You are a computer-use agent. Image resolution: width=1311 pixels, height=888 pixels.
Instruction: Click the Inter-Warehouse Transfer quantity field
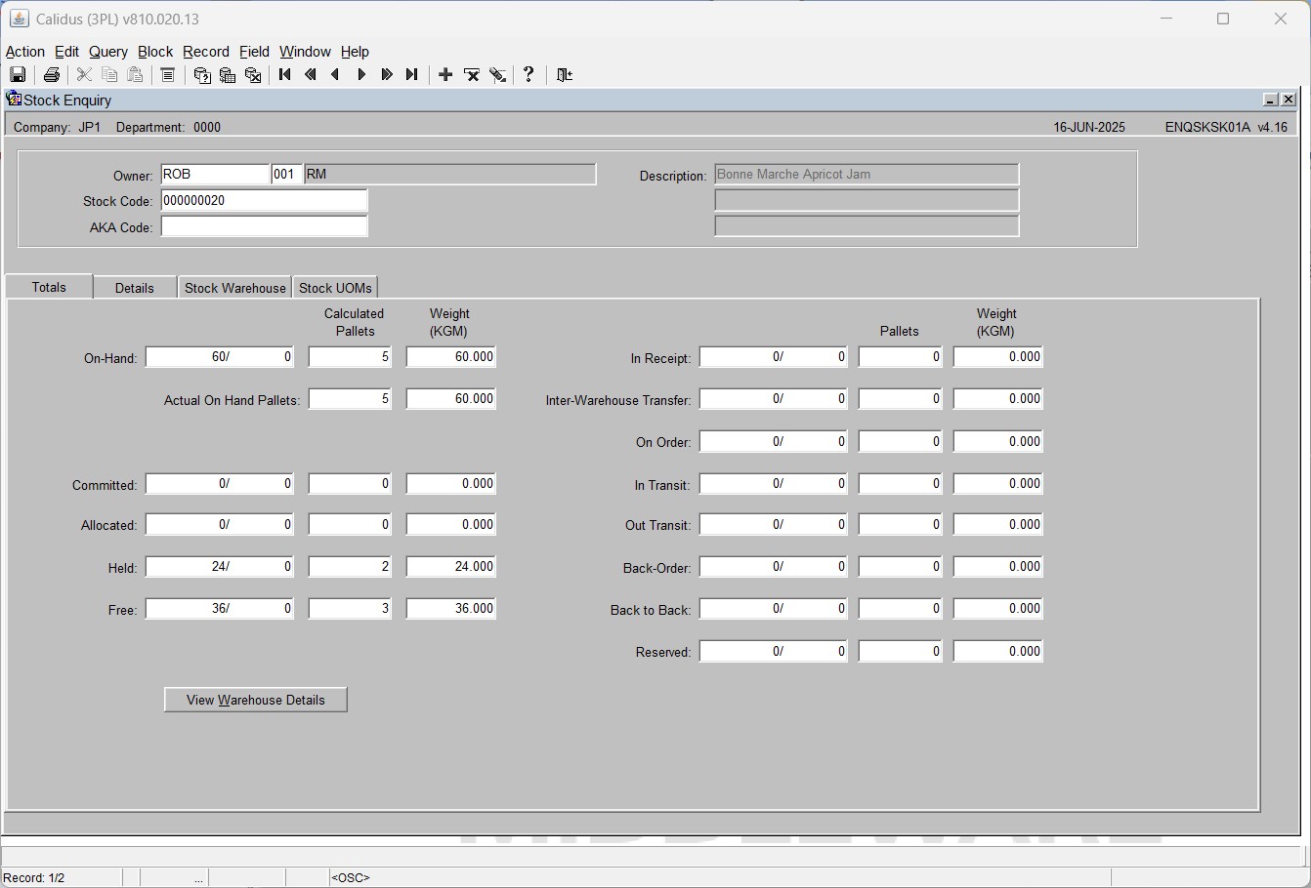coord(774,399)
